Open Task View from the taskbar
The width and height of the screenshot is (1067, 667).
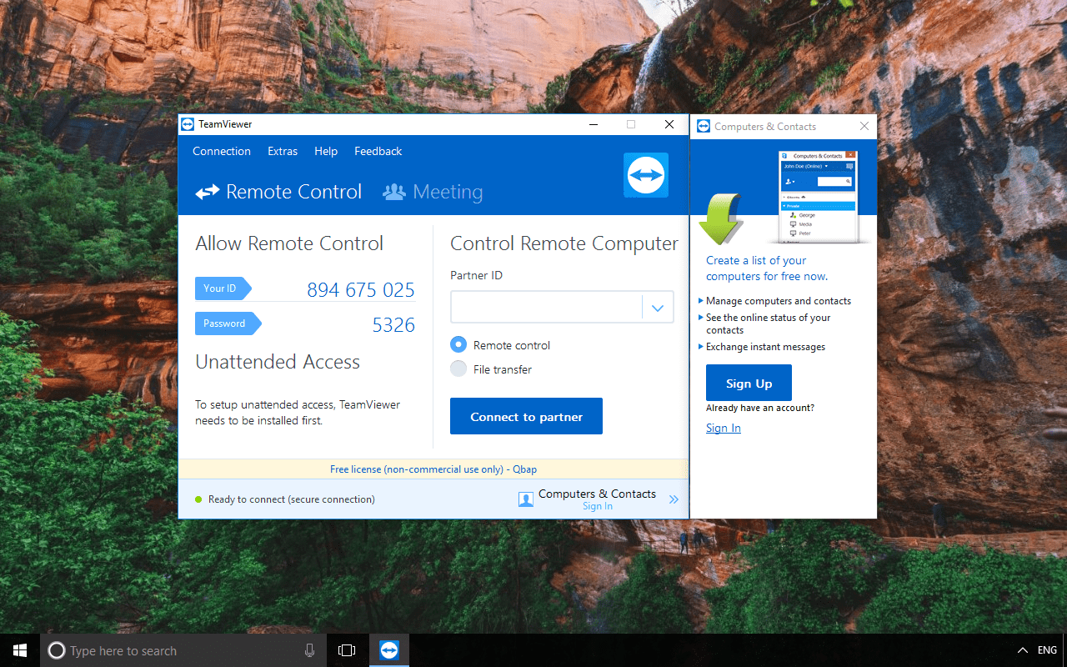[x=347, y=650]
